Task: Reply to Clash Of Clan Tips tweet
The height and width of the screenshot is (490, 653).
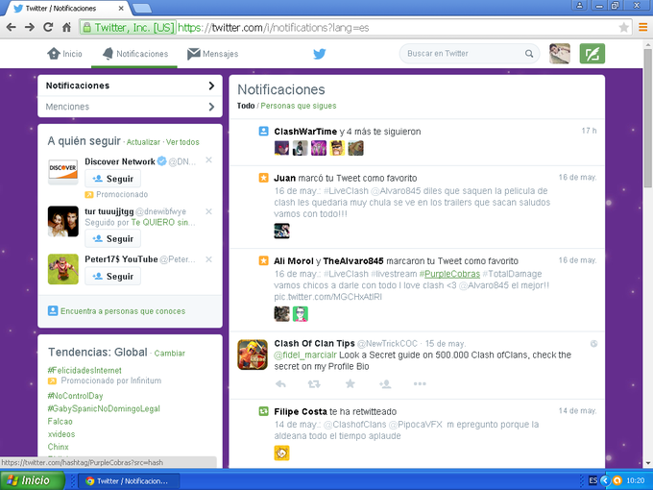Action: click(x=280, y=383)
